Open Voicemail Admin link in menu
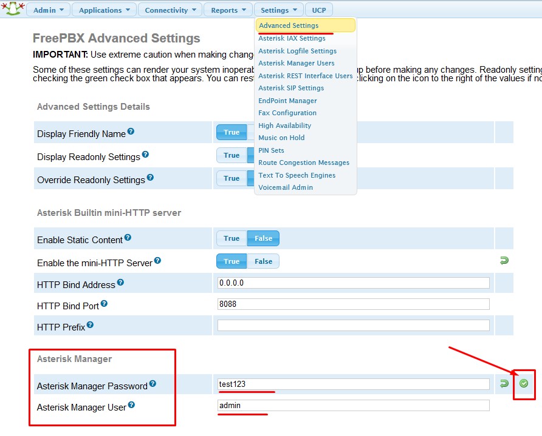Screen dimensions: 542x436 pyautogui.click(x=286, y=187)
